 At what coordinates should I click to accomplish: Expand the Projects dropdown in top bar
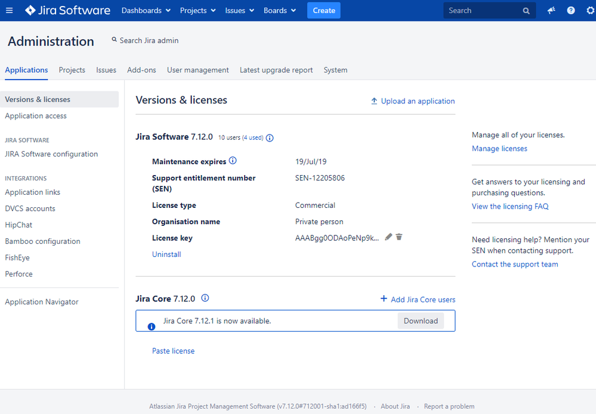tap(197, 11)
